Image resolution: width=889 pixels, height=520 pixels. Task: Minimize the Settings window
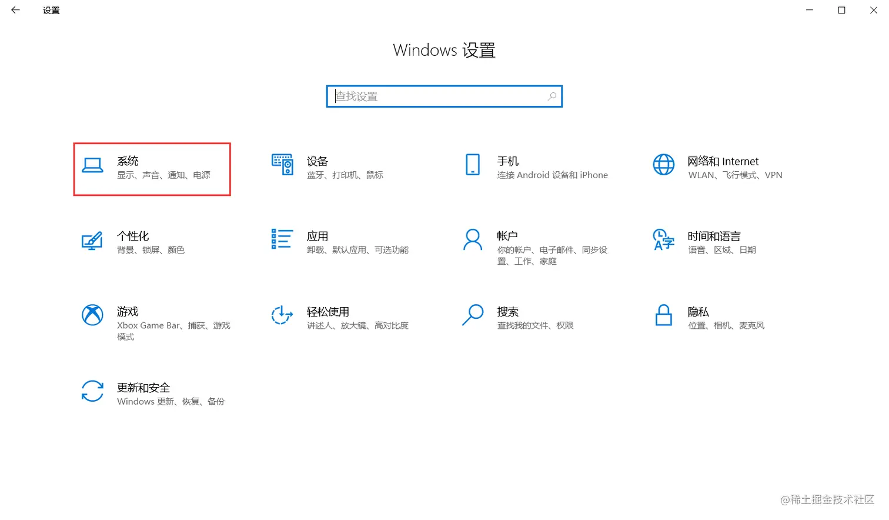(810, 10)
